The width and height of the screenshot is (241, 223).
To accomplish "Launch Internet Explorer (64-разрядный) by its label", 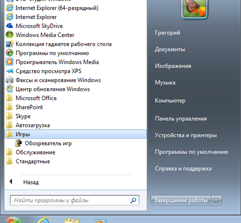I will (57, 8).
